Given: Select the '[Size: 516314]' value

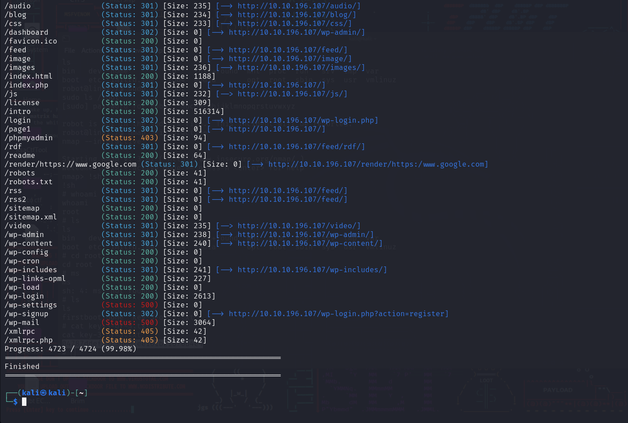Looking at the screenshot, I should (194, 111).
